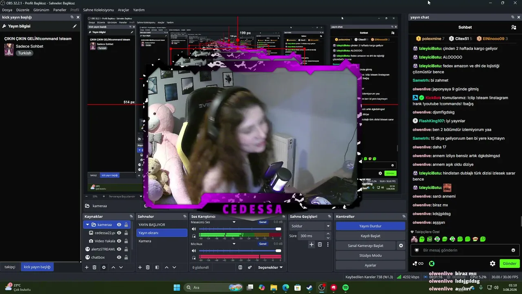522x294 pixels.
Task: Open the Sahne Koleksiyonu menu
Action: pyautogui.click(x=98, y=10)
